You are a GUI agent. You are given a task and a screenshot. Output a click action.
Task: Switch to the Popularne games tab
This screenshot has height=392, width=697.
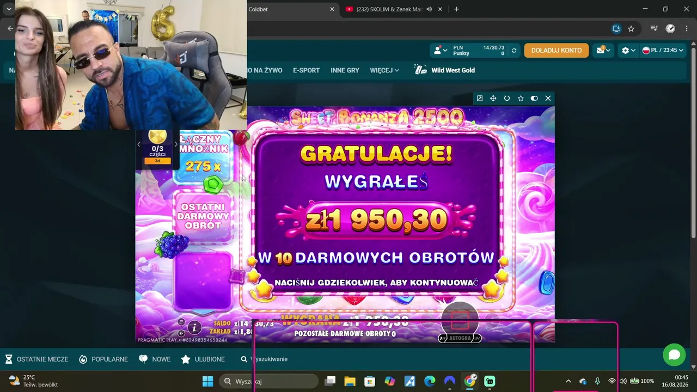coord(103,359)
